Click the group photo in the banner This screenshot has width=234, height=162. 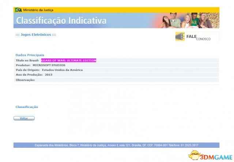point(189,20)
